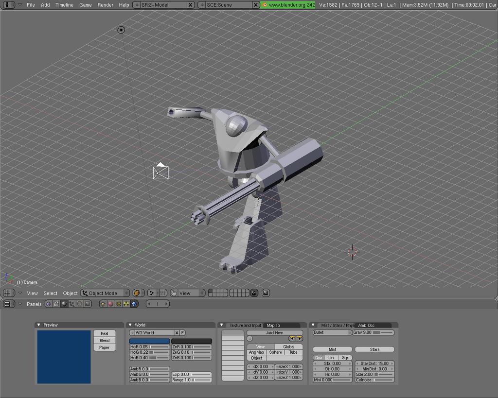
Task: Open Lamp buttons sub-context
Action: (103, 304)
